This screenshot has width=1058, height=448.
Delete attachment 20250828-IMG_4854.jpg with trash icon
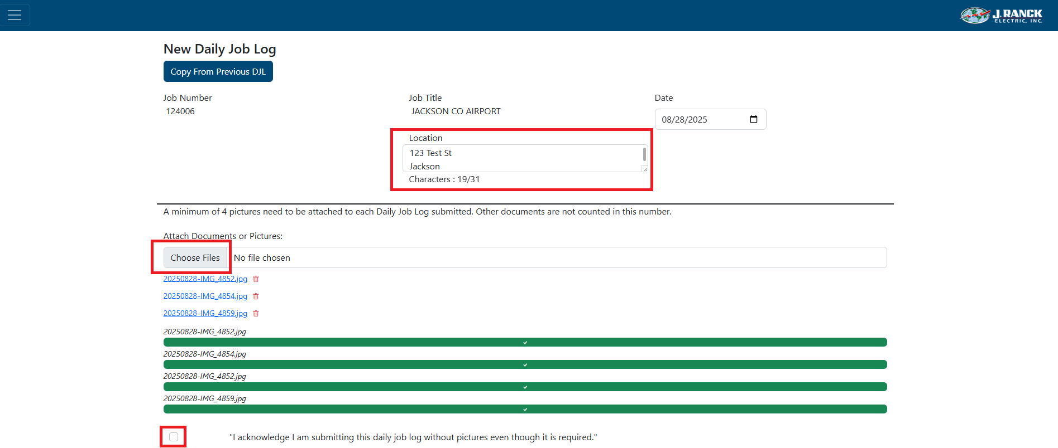pyautogui.click(x=256, y=296)
